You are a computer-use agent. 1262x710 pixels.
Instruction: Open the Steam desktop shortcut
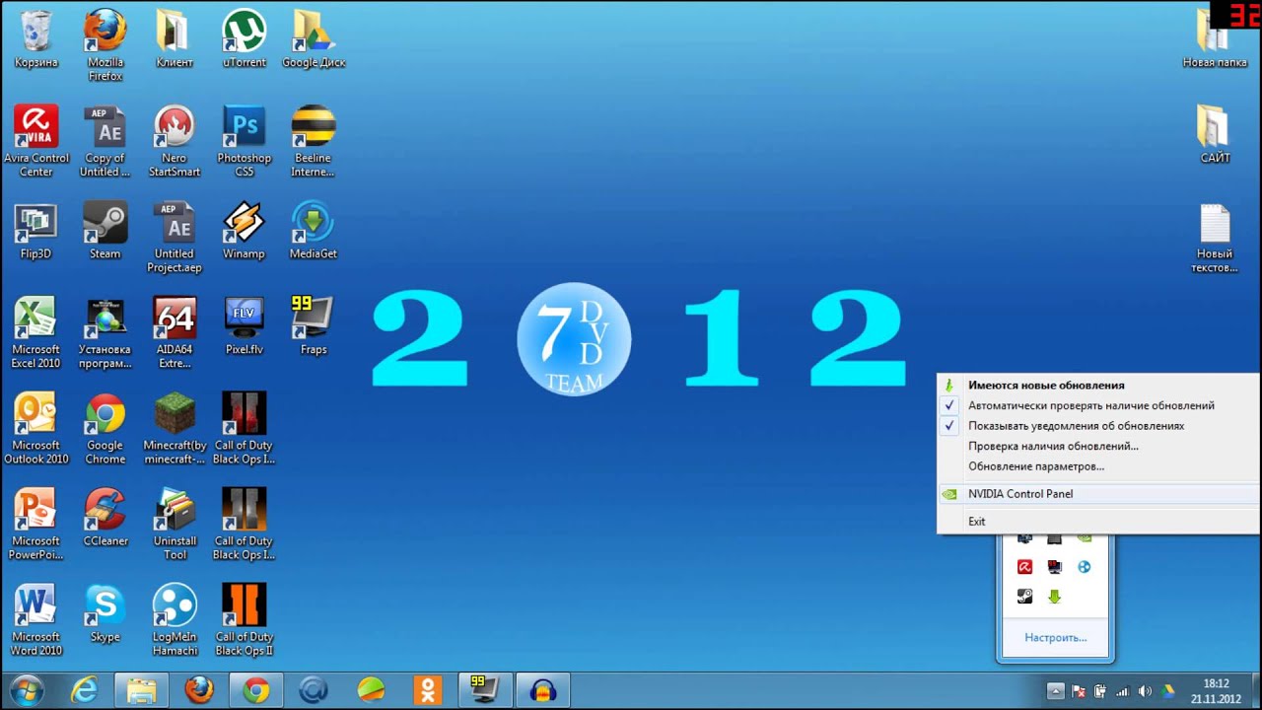tap(105, 231)
